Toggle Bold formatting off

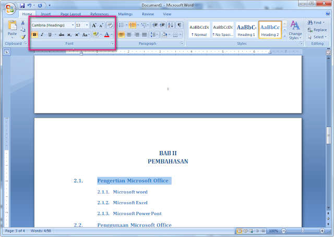click(x=34, y=35)
